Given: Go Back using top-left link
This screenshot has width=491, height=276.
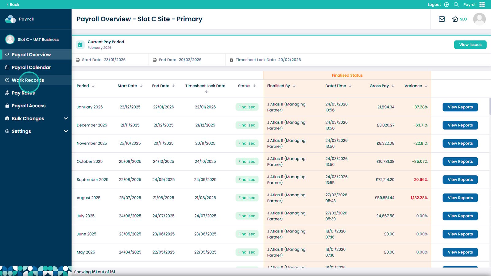Looking at the screenshot, I should pyautogui.click(x=13, y=4).
